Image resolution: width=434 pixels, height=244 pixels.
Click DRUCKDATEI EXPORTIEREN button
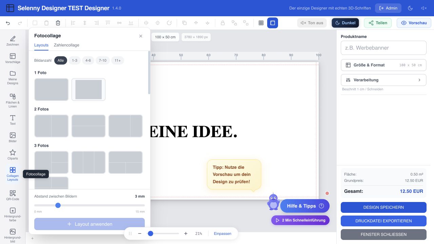[x=383, y=221]
